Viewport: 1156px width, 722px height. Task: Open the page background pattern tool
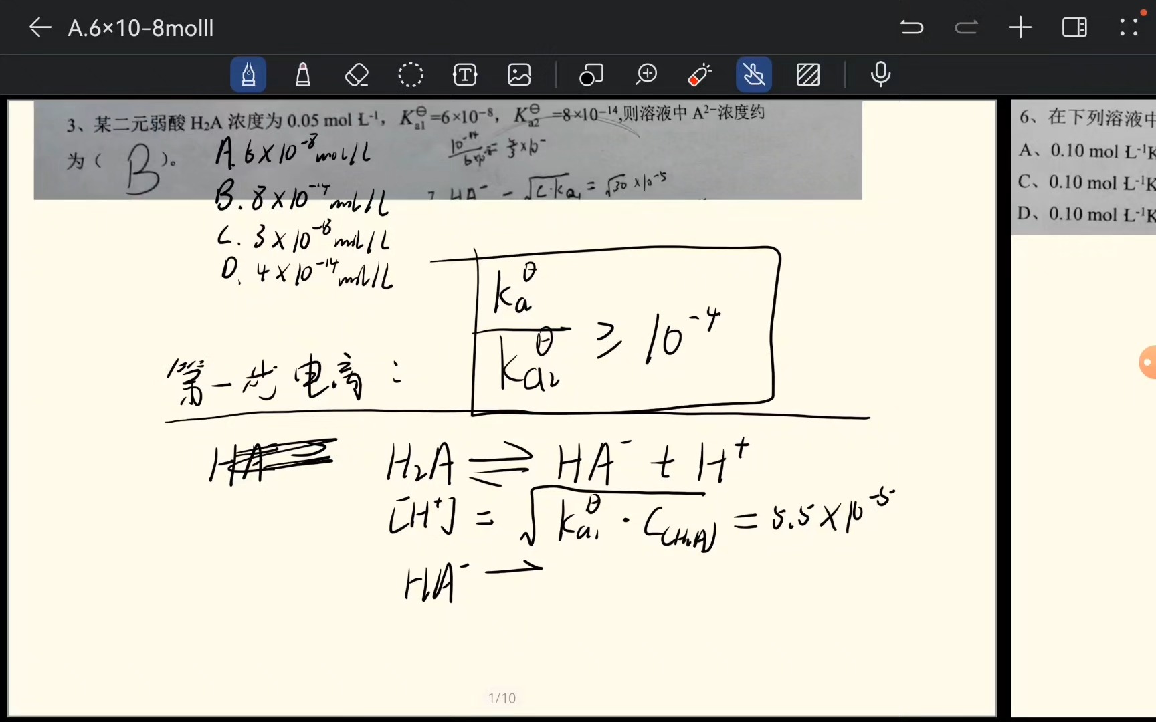click(808, 74)
